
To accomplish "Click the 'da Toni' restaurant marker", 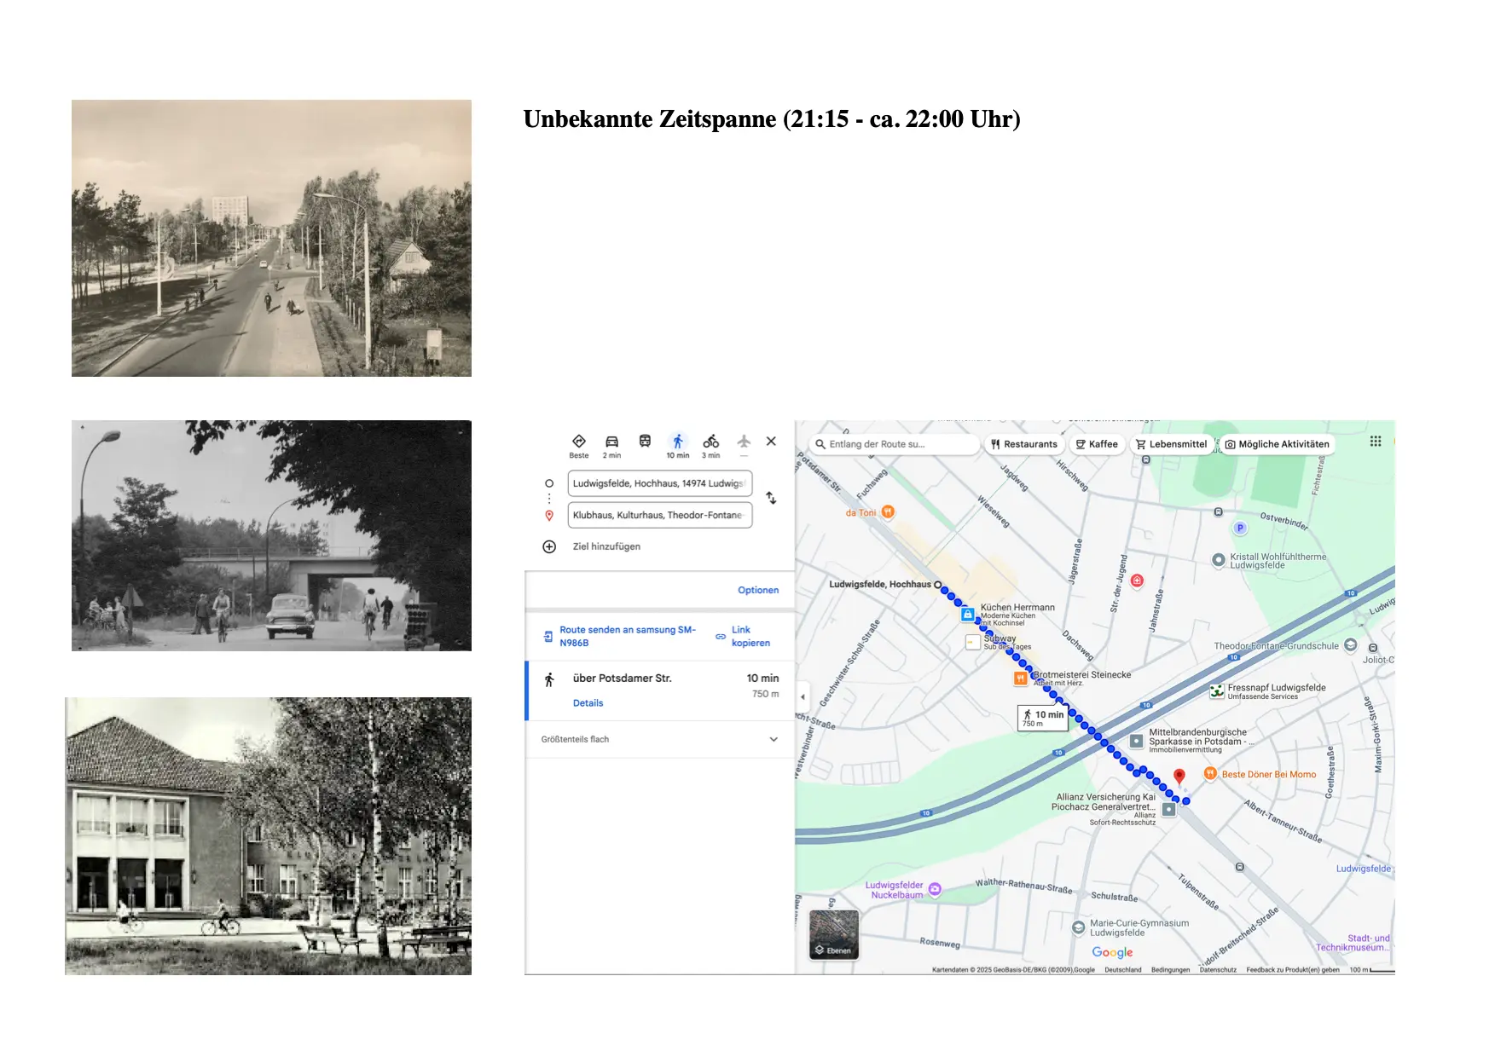I will pos(888,511).
